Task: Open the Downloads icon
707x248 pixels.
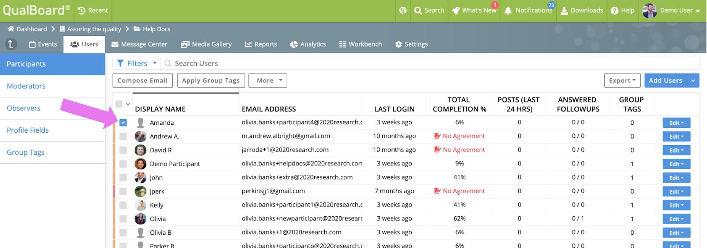Action: (x=564, y=11)
